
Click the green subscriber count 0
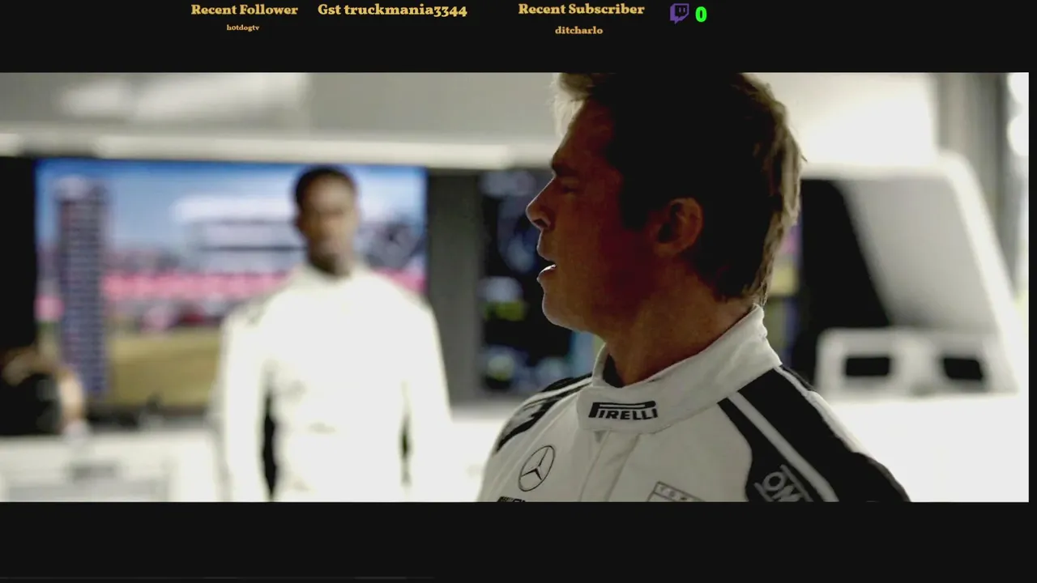(701, 15)
